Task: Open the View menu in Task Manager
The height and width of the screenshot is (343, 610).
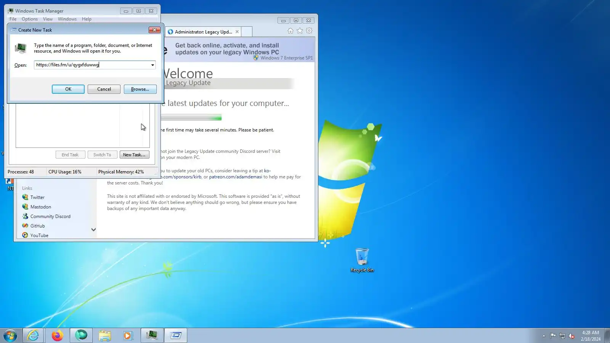Action: tap(48, 19)
